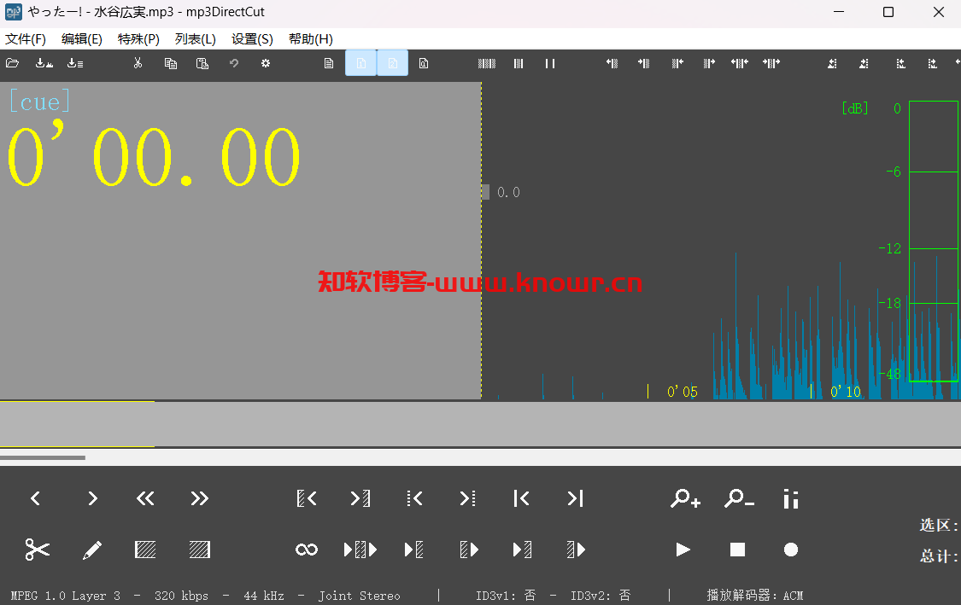Screen dimensions: 961x605
Task: Click the hatched-block then play triangle icon
Action: (x=469, y=550)
